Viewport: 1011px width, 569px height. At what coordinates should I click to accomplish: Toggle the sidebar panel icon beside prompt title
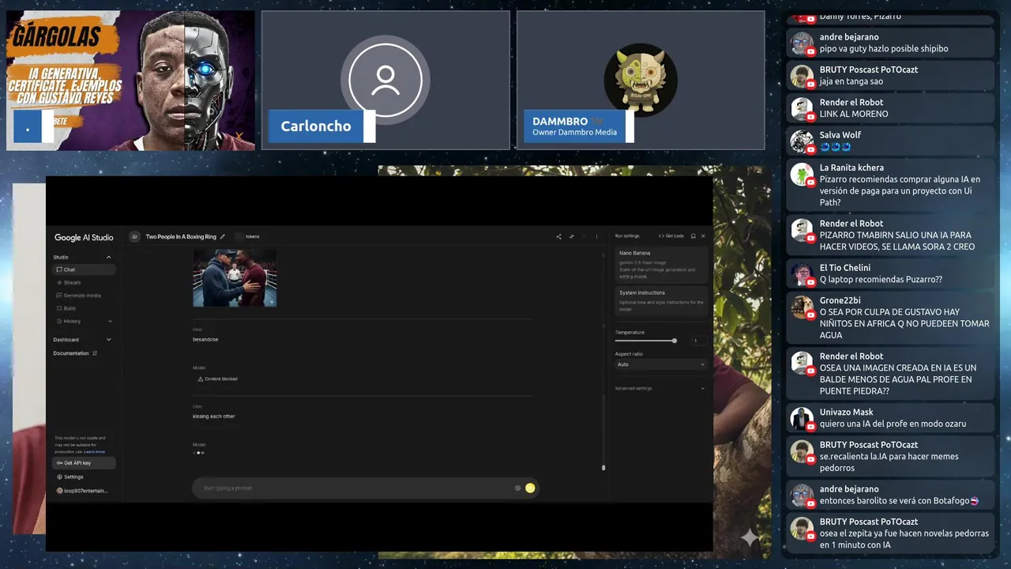(134, 236)
